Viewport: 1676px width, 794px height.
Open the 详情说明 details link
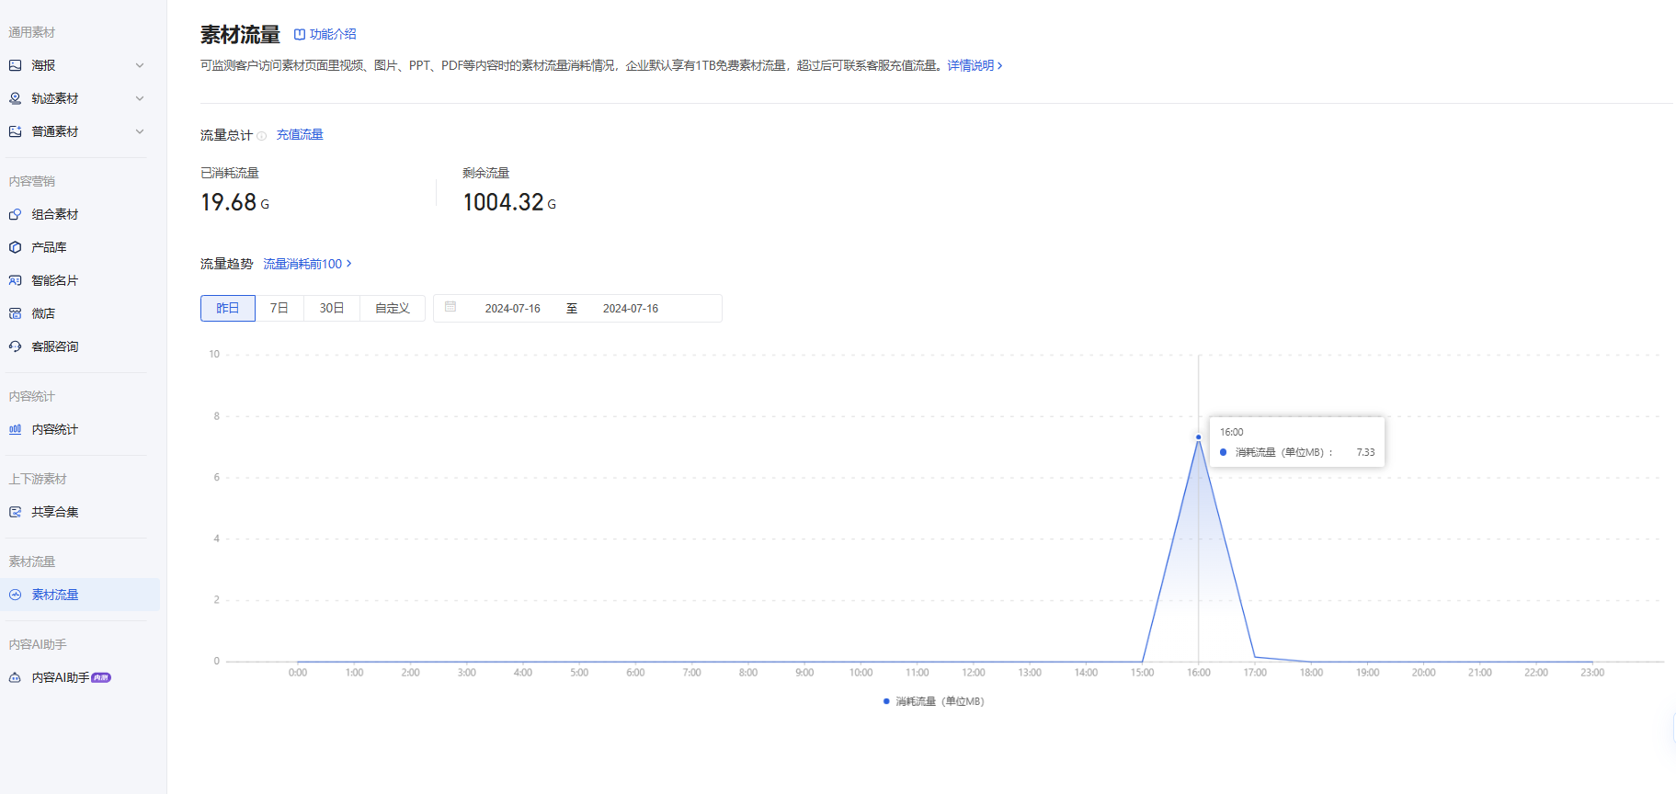[x=975, y=65]
